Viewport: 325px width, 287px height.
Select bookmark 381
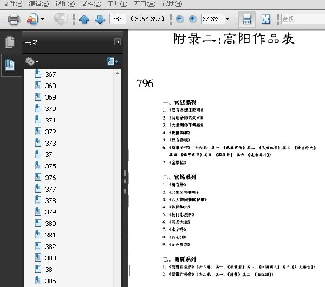point(50,235)
